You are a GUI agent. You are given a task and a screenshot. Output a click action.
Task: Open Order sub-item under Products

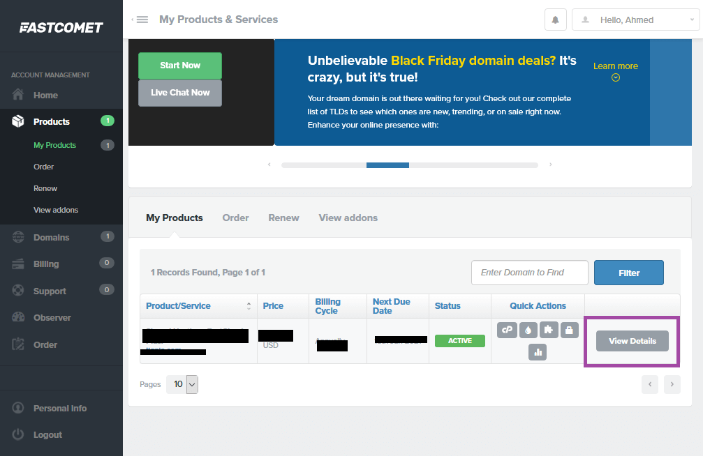click(43, 167)
